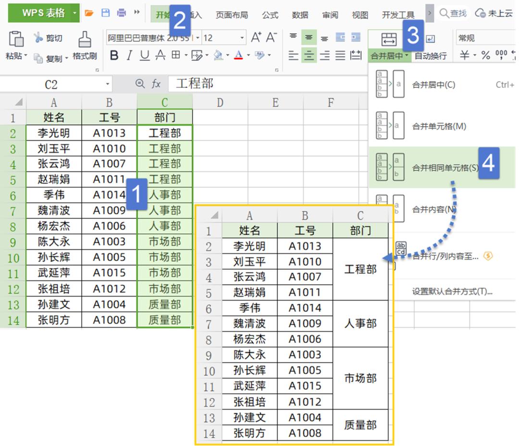Switch to the 数据 ribbon tab
Viewport: 519px width, 446px height.
tap(300, 15)
